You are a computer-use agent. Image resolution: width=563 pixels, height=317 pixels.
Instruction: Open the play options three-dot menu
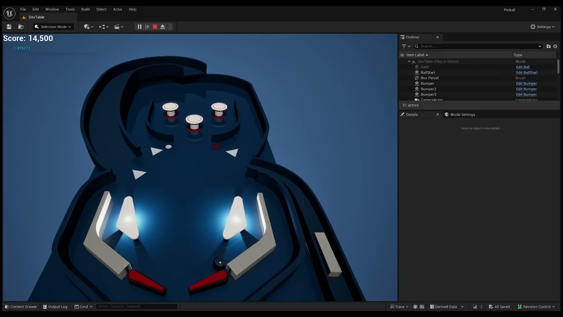click(170, 27)
